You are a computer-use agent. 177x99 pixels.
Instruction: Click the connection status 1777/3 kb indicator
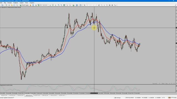[x=172, y=98]
